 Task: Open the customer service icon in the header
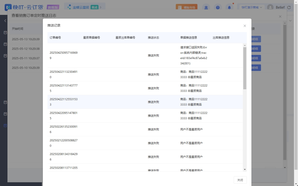point(206,7)
